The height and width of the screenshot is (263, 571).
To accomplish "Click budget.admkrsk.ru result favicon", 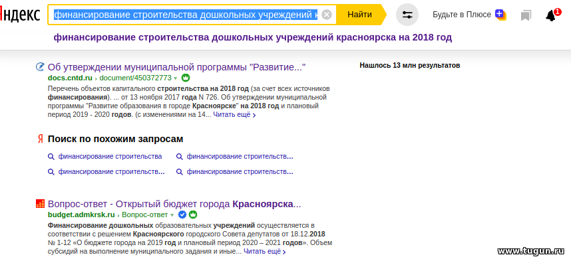I will (40, 204).
